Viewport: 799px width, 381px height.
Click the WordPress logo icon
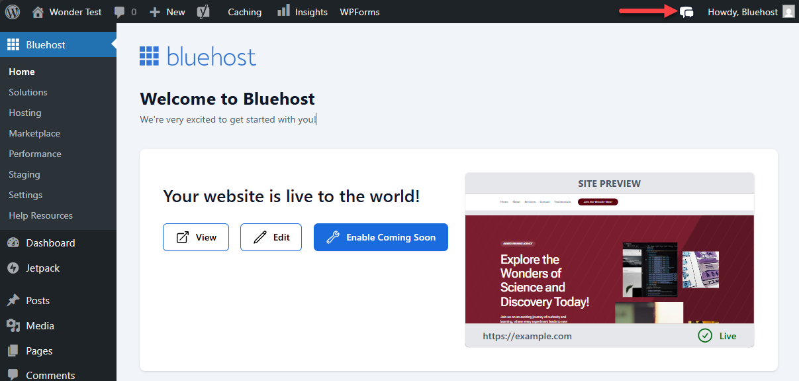click(12, 12)
